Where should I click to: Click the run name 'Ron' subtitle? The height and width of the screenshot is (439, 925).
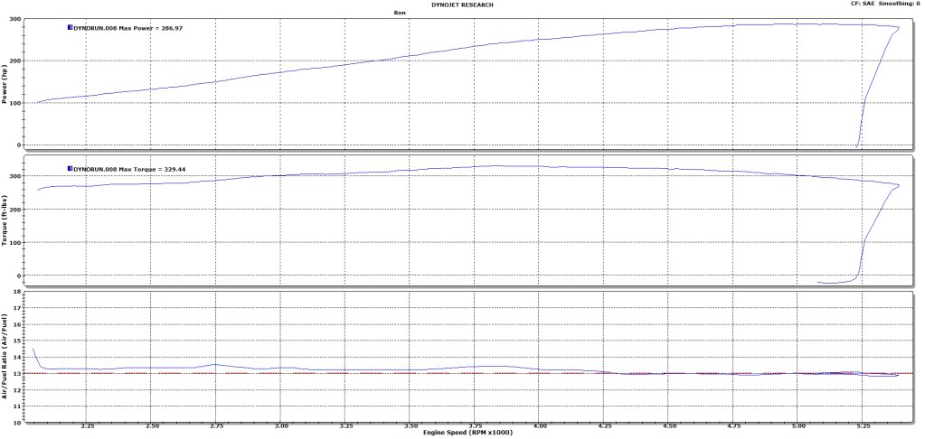[x=462, y=13]
